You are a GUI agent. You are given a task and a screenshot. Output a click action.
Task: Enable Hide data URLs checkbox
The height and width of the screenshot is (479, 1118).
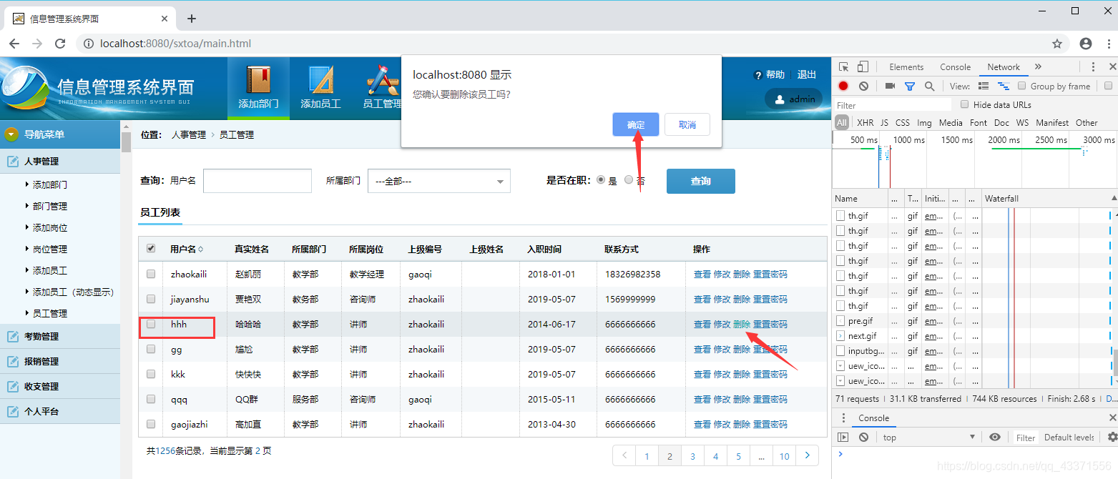964,104
